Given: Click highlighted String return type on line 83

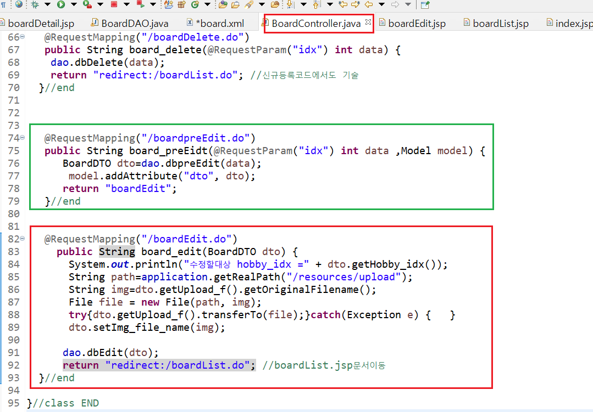Looking at the screenshot, I should (117, 251).
